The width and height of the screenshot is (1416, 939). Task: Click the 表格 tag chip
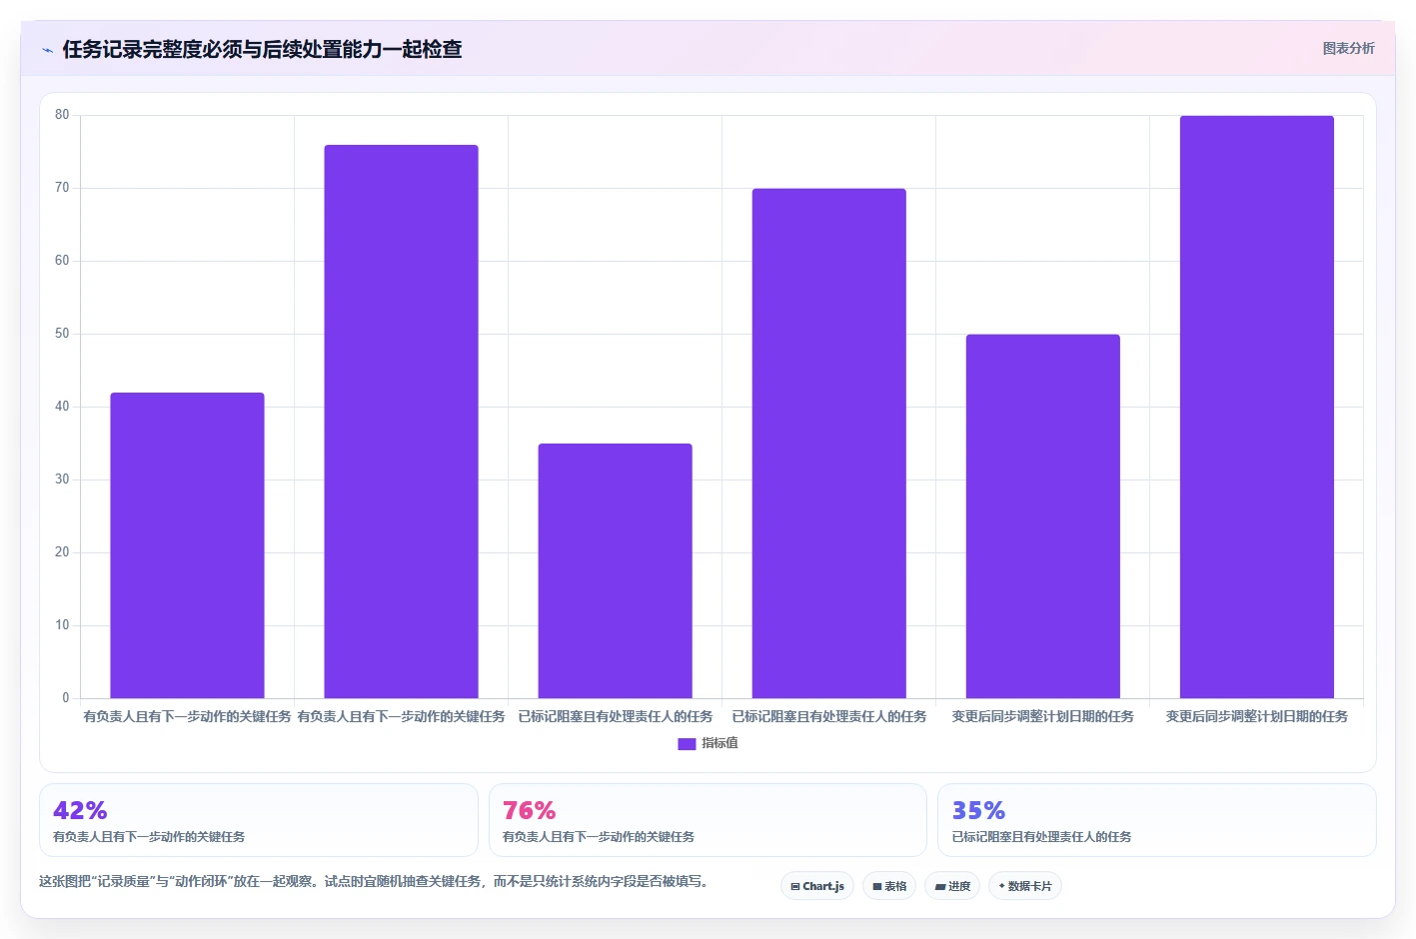pyautogui.click(x=889, y=886)
